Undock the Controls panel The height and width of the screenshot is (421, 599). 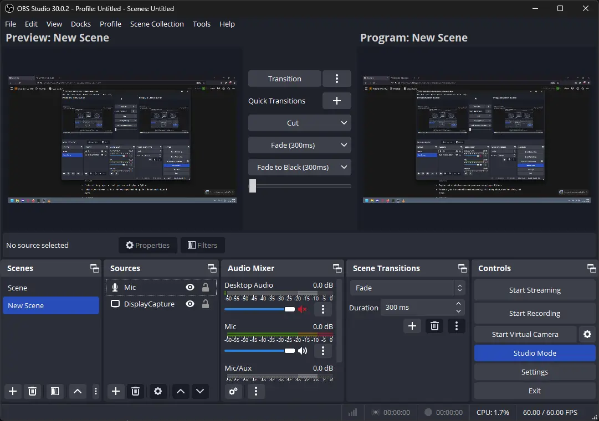(591, 268)
